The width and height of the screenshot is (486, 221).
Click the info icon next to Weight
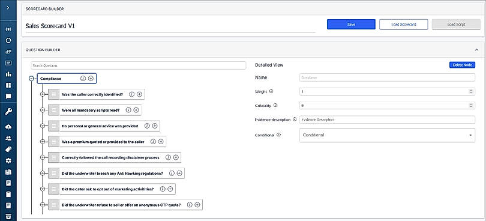pos(271,91)
